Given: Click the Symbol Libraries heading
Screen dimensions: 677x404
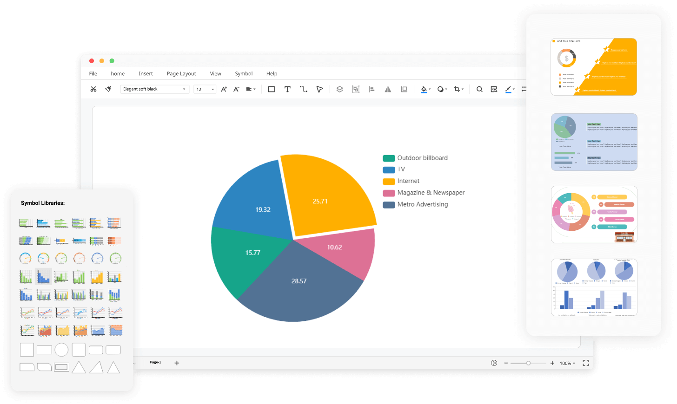Looking at the screenshot, I should (x=43, y=203).
